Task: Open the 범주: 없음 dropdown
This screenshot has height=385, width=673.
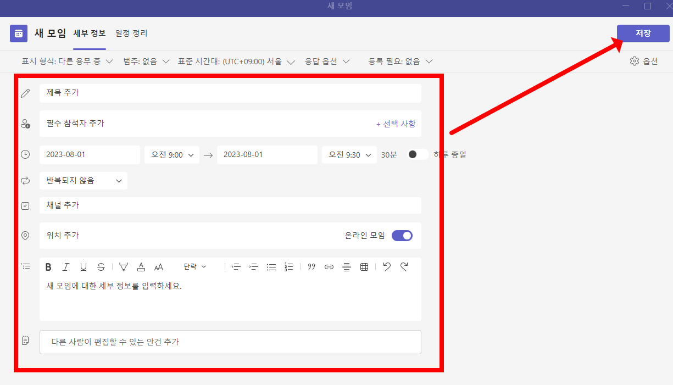Action: [x=148, y=62]
